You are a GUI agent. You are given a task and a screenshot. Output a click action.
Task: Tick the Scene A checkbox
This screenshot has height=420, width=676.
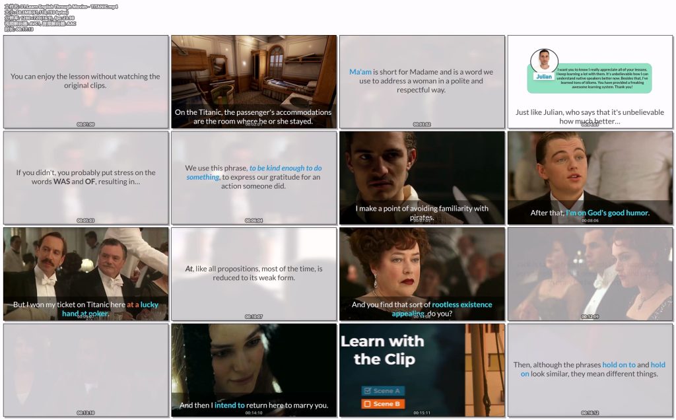click(367, 391)
